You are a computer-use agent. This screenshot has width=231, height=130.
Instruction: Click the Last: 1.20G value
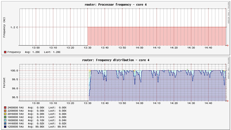point(52,52)
